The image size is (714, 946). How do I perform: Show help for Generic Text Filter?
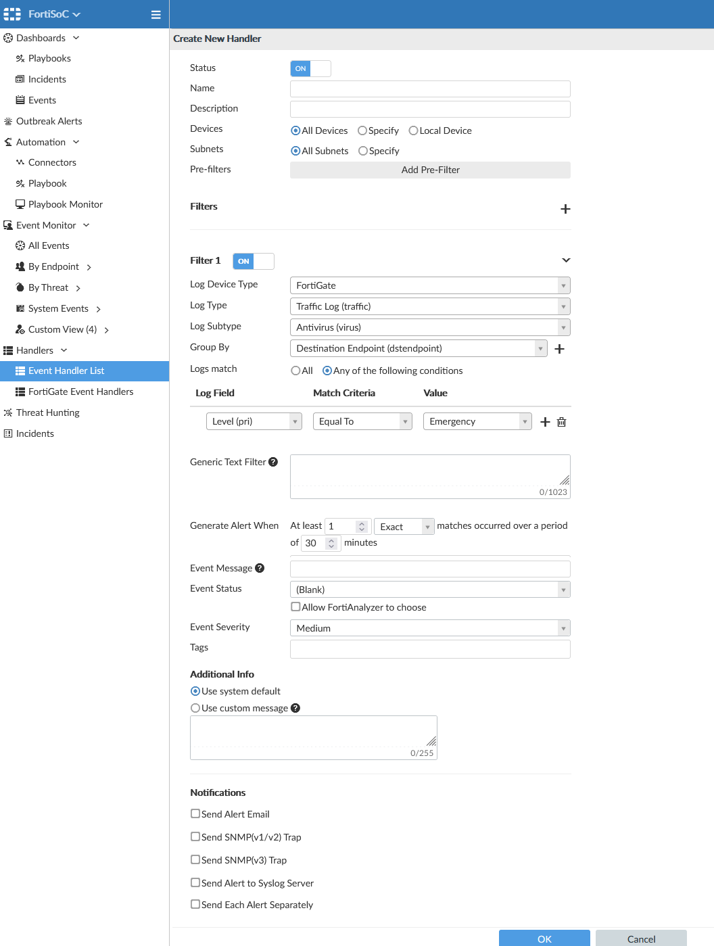pos(273,462)
